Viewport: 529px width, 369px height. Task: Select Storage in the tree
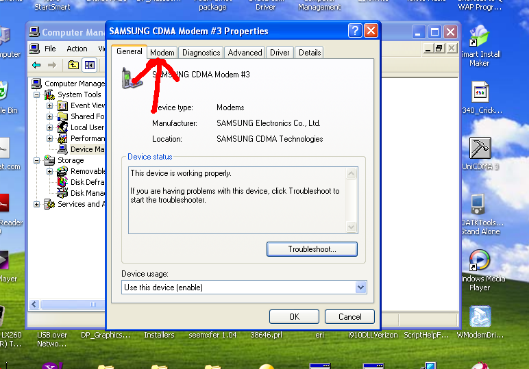pyautogui.click(x=71, y=160)
